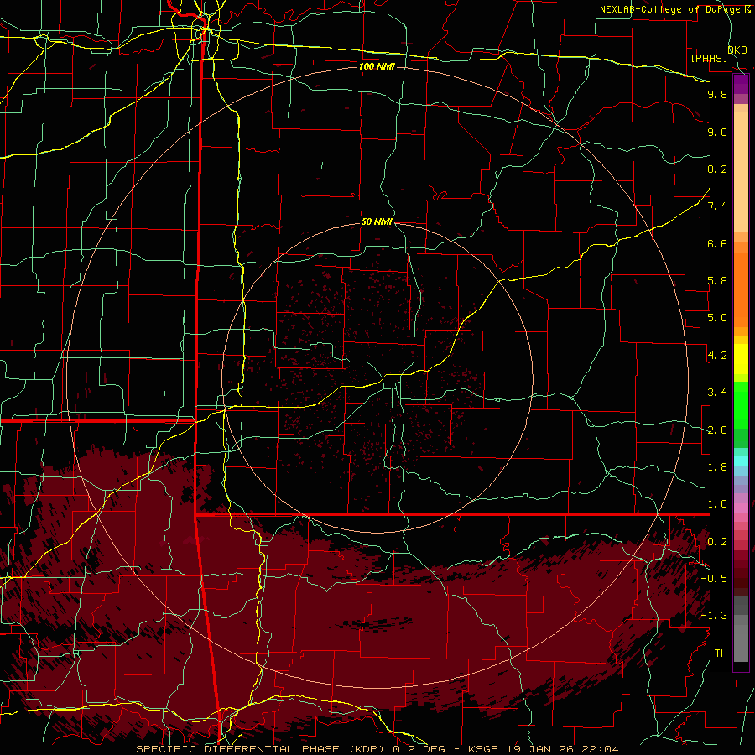Select the cyan segment of the color bar
This screenshot has height=755, width=755.
[x=741, y=461]
